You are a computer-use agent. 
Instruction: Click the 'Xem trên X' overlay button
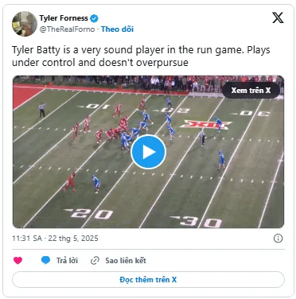pos(251,91)
